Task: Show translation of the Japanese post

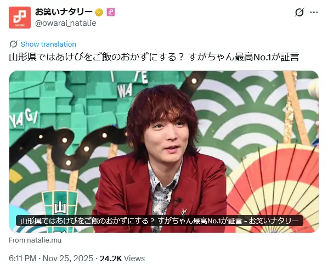Action: (x=48, y=44)
